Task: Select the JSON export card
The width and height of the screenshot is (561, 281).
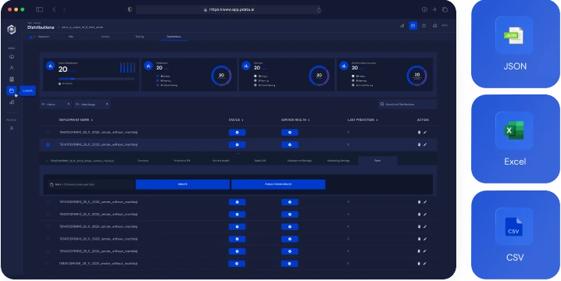Action: (515, 44)
